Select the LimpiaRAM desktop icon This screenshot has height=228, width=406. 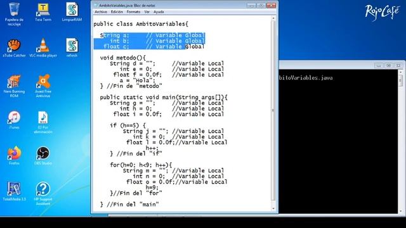click(72, 12)
